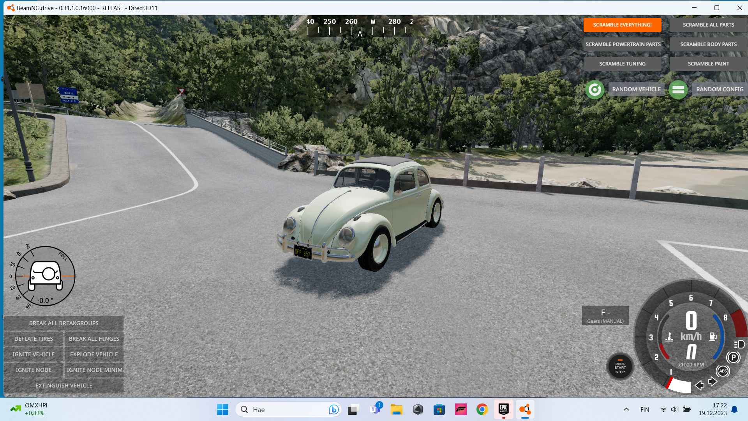Click the ABS indicator icon
Screen dimensions: 748x421
723,371
